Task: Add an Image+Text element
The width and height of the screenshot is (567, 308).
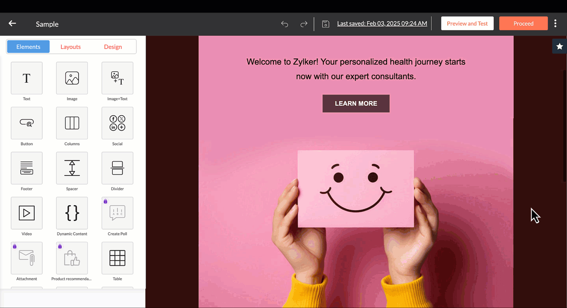Action: [117, 78]
